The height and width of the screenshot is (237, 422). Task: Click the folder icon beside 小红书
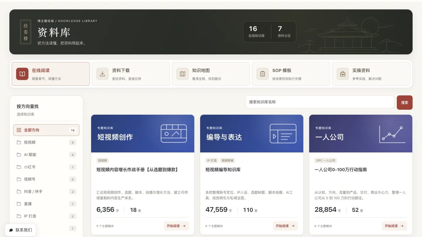(x=19, y=167)
